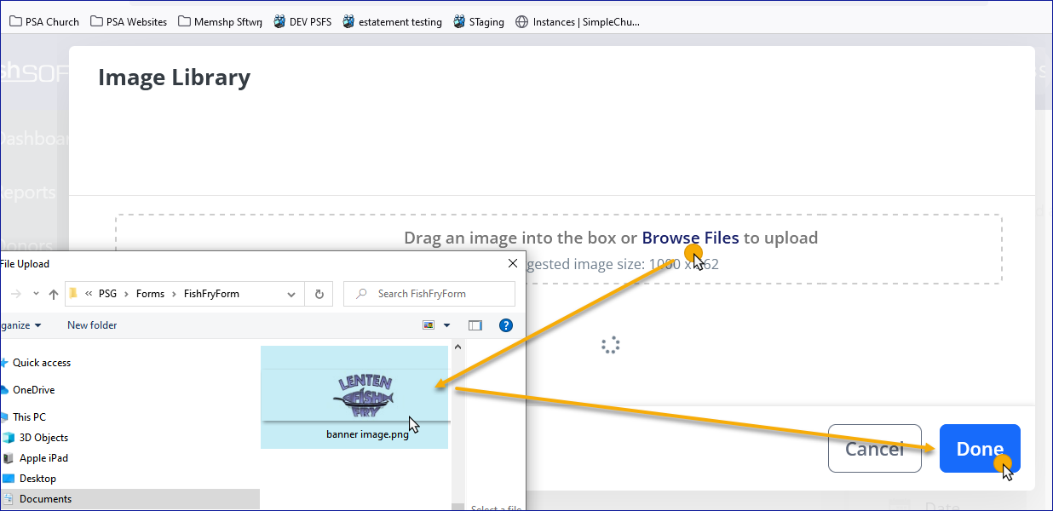Click the change view icon in dialog toolbar
Screen dimensions: 1053x511
pyautogui.click(x=429, y=325)
